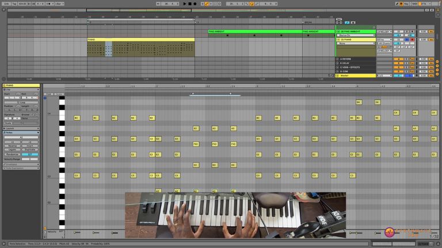Click the Set locator button above tracks
Viewport: 442px width, 248px height.
pyautogui.click(x=339, y=19)
